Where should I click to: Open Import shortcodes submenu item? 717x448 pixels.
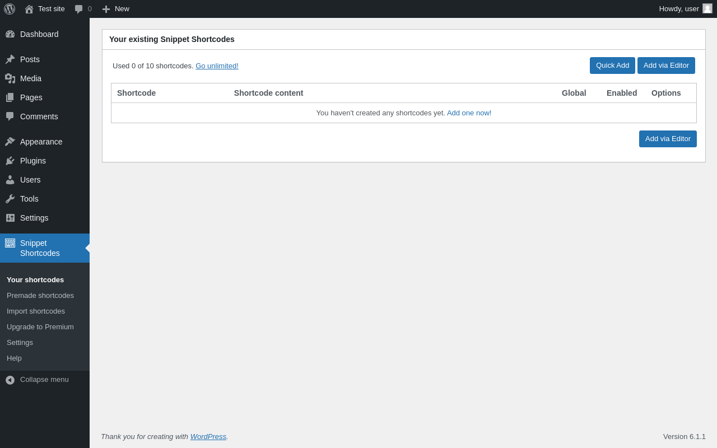pos(36,311)
